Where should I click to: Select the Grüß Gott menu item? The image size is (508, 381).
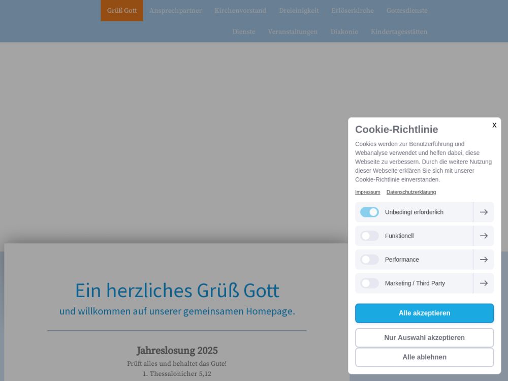coord(122,11)
